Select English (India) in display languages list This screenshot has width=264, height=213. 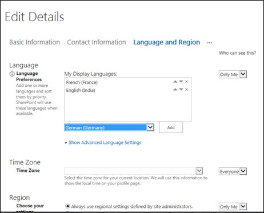click(81, 90)
